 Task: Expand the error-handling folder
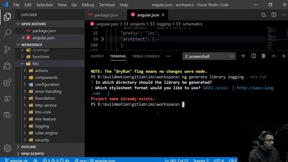pos(25,91)
